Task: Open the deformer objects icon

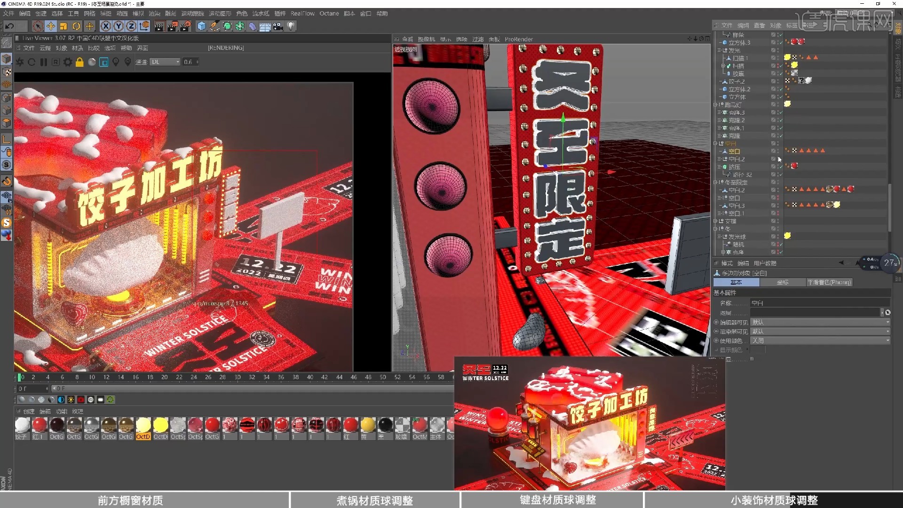Action: (x=253, y=26)
